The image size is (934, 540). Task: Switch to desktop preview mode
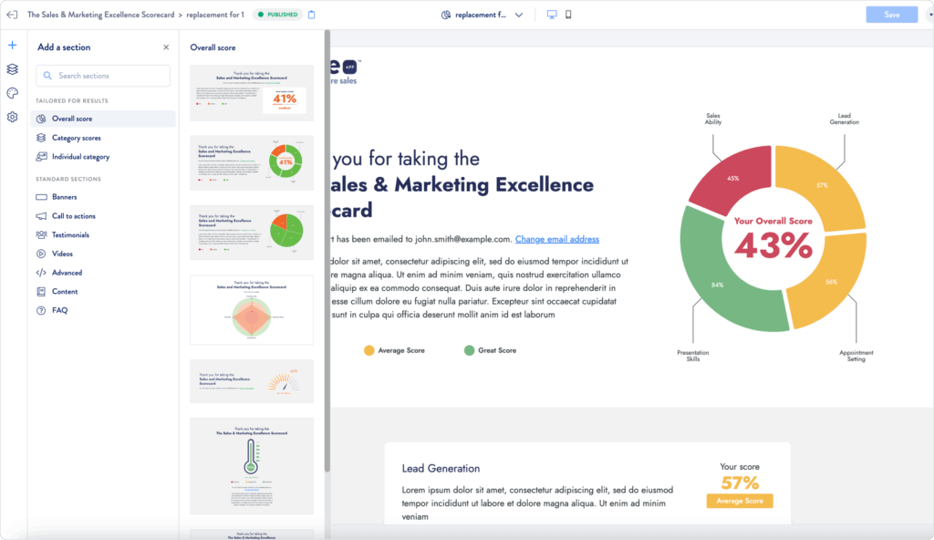[x=551, y=15]
